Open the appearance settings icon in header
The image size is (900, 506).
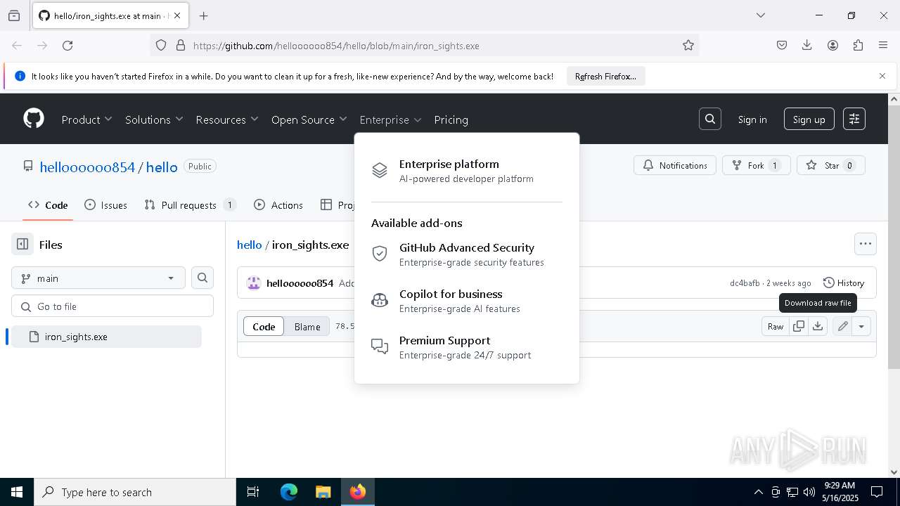click(x=854, y=119)
